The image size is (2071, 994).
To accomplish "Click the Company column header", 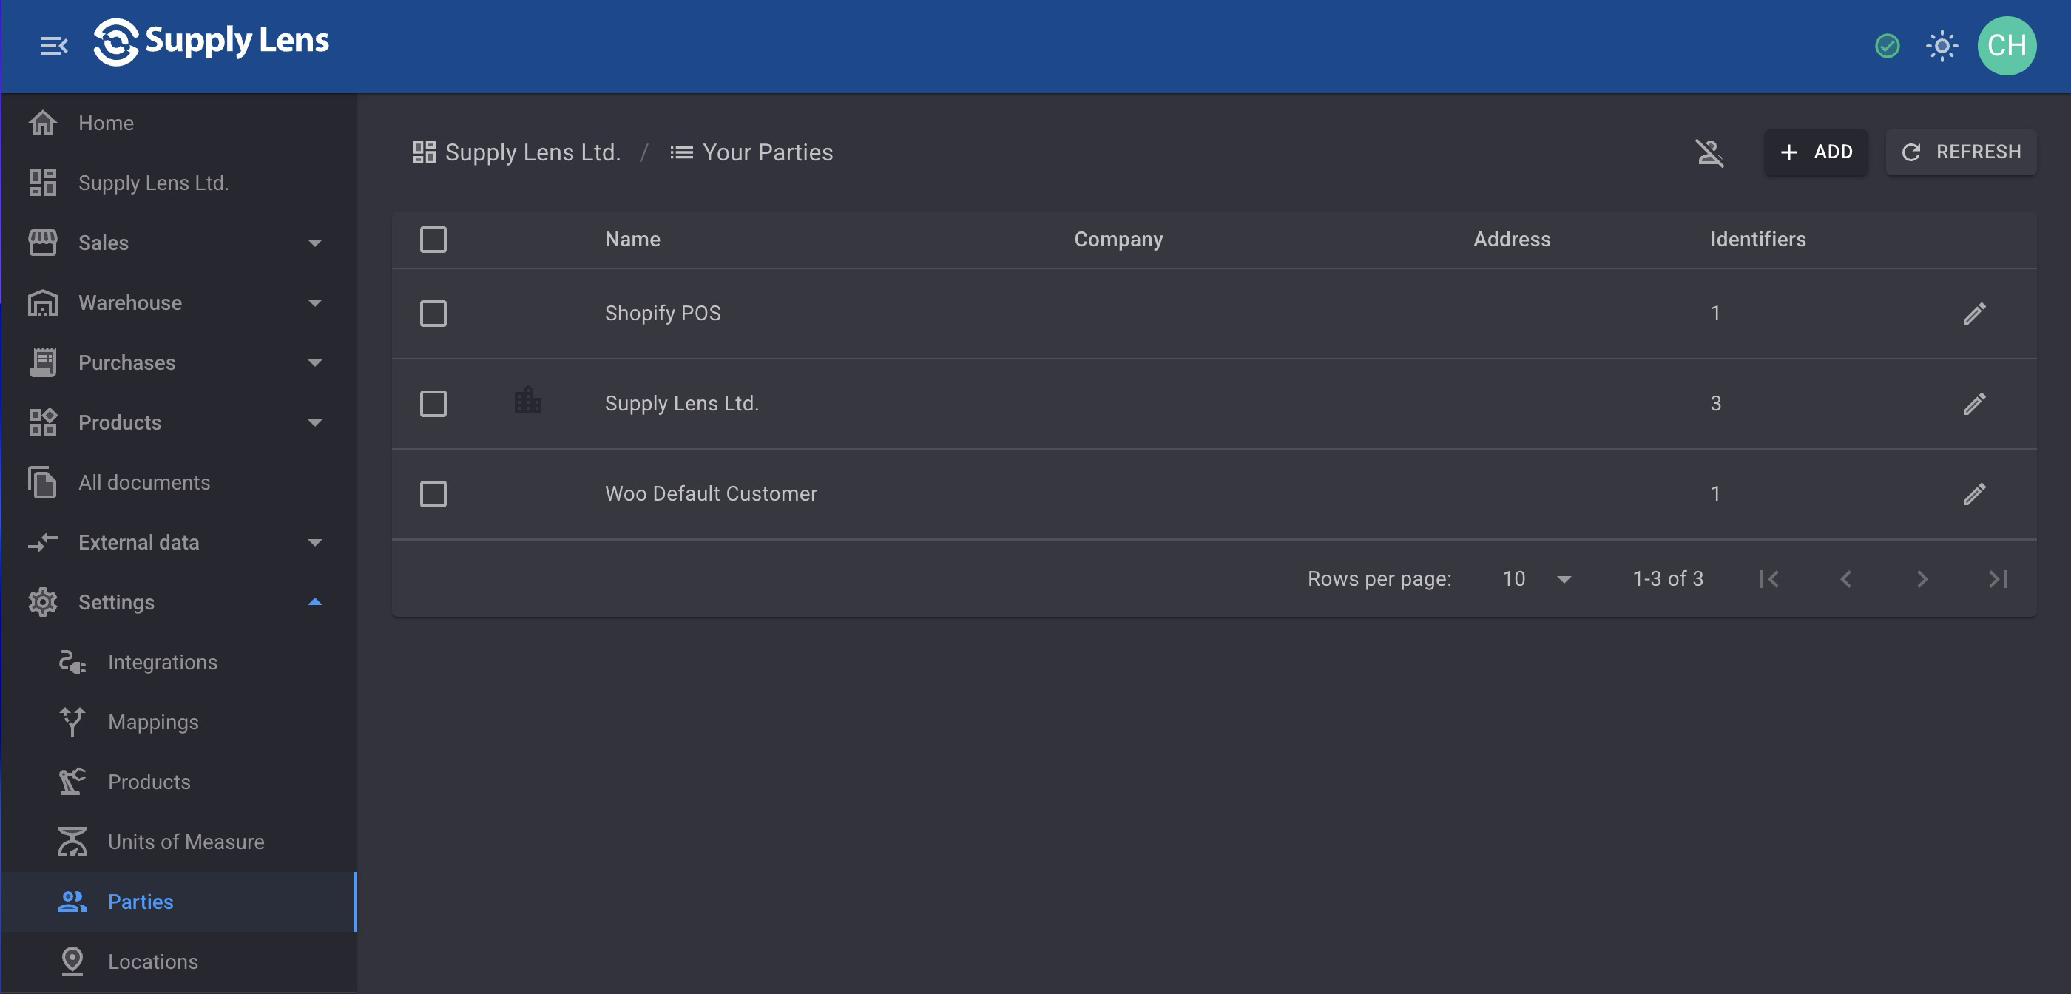I will coord(1118,240).
